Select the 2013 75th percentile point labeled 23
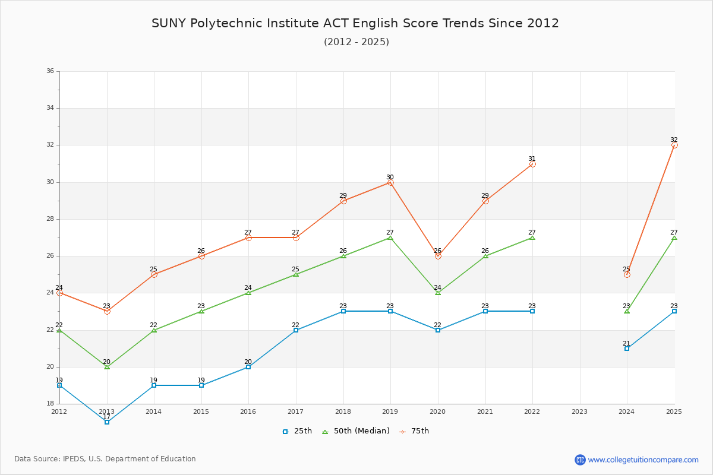 pos(107,311)
